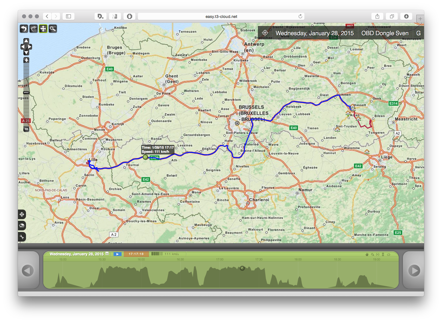
Task: Click the timeline bracket fit-range icon
Action: 378,254
